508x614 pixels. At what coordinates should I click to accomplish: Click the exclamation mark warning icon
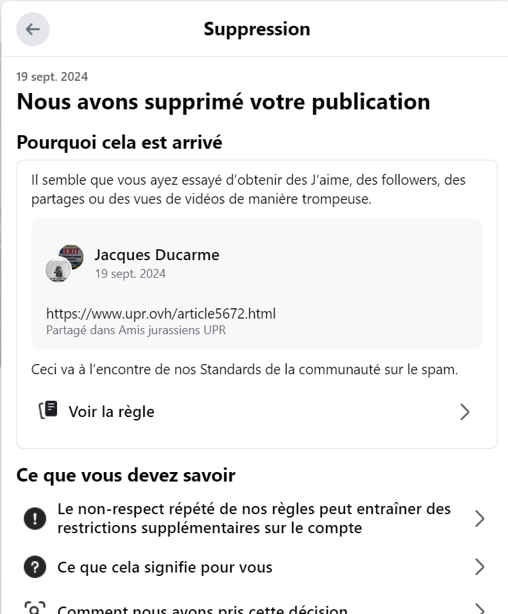coord(35,518)
